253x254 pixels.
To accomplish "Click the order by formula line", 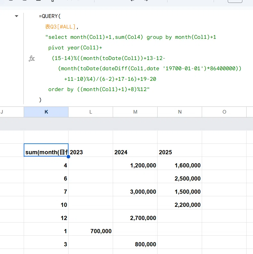I will coord(99,89).
